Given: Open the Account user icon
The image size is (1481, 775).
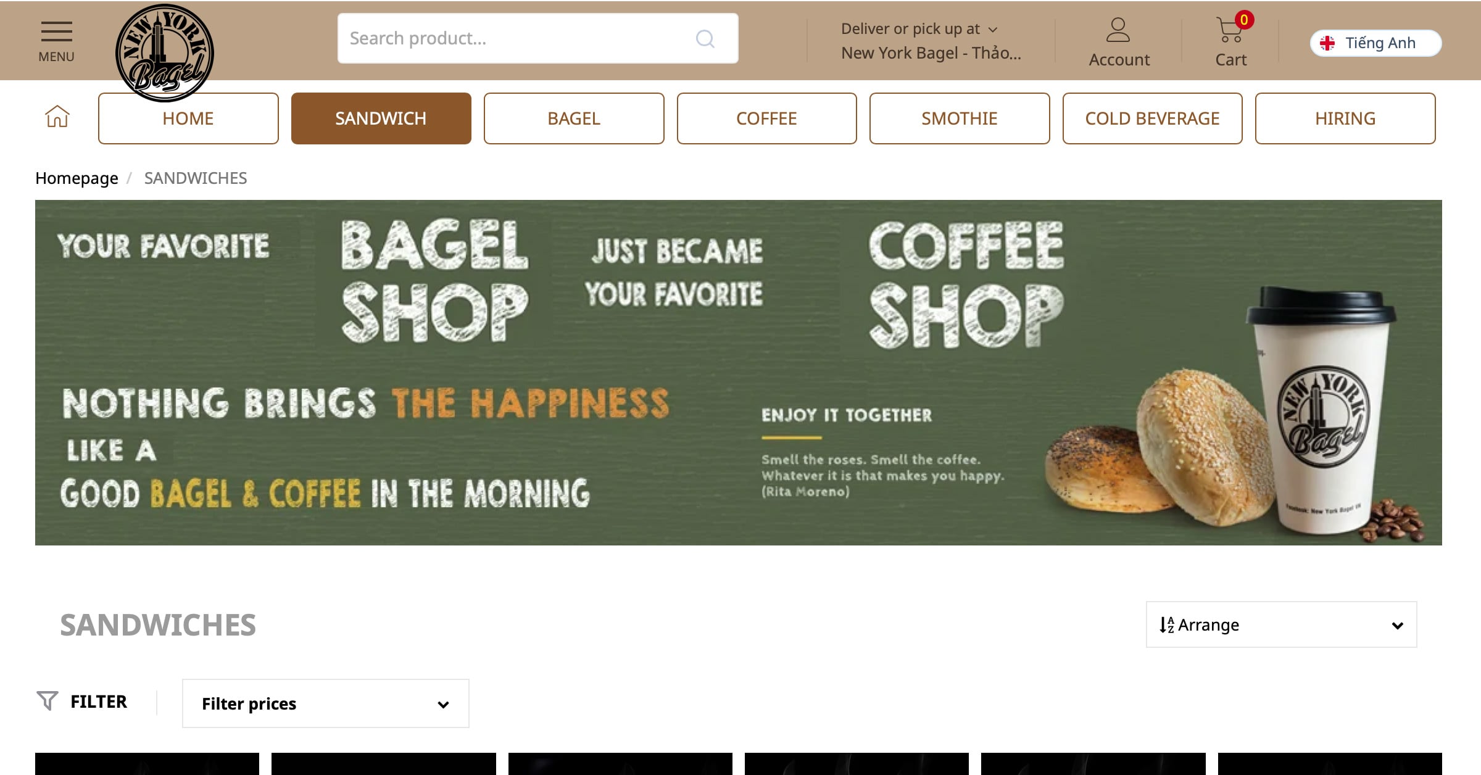Looking at the screenshot, I should (1118, 31).
